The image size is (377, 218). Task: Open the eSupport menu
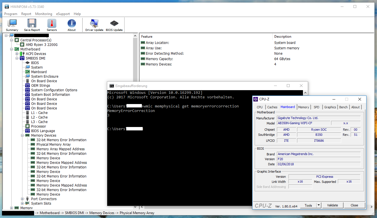coord(63,14)
